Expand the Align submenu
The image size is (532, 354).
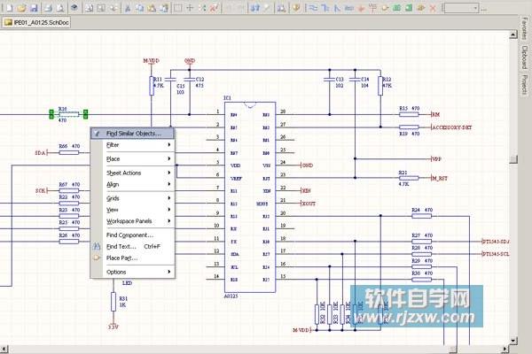coord(133,184)
